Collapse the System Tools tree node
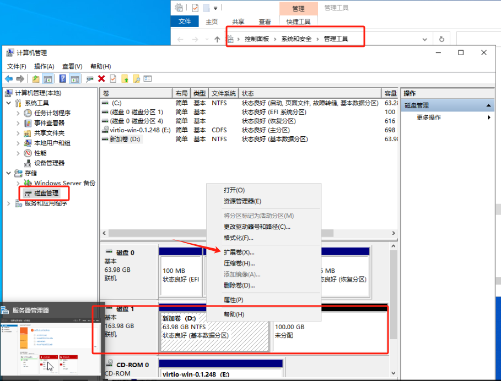The image size is (501, 381). 9,103
